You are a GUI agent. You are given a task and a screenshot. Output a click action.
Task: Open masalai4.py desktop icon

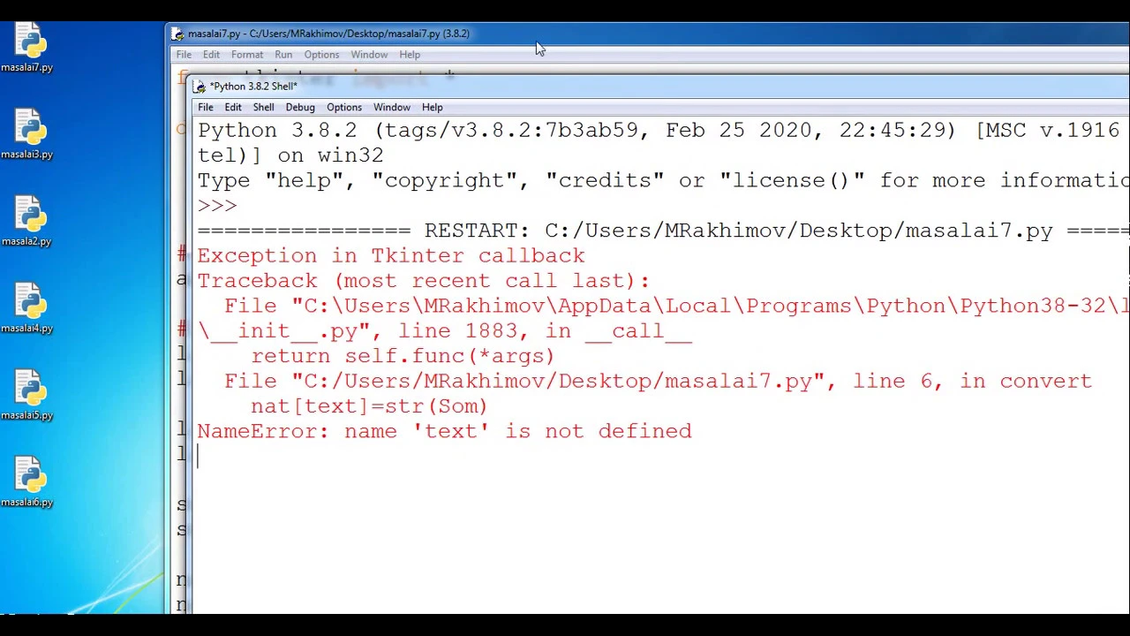click(27, 307)
